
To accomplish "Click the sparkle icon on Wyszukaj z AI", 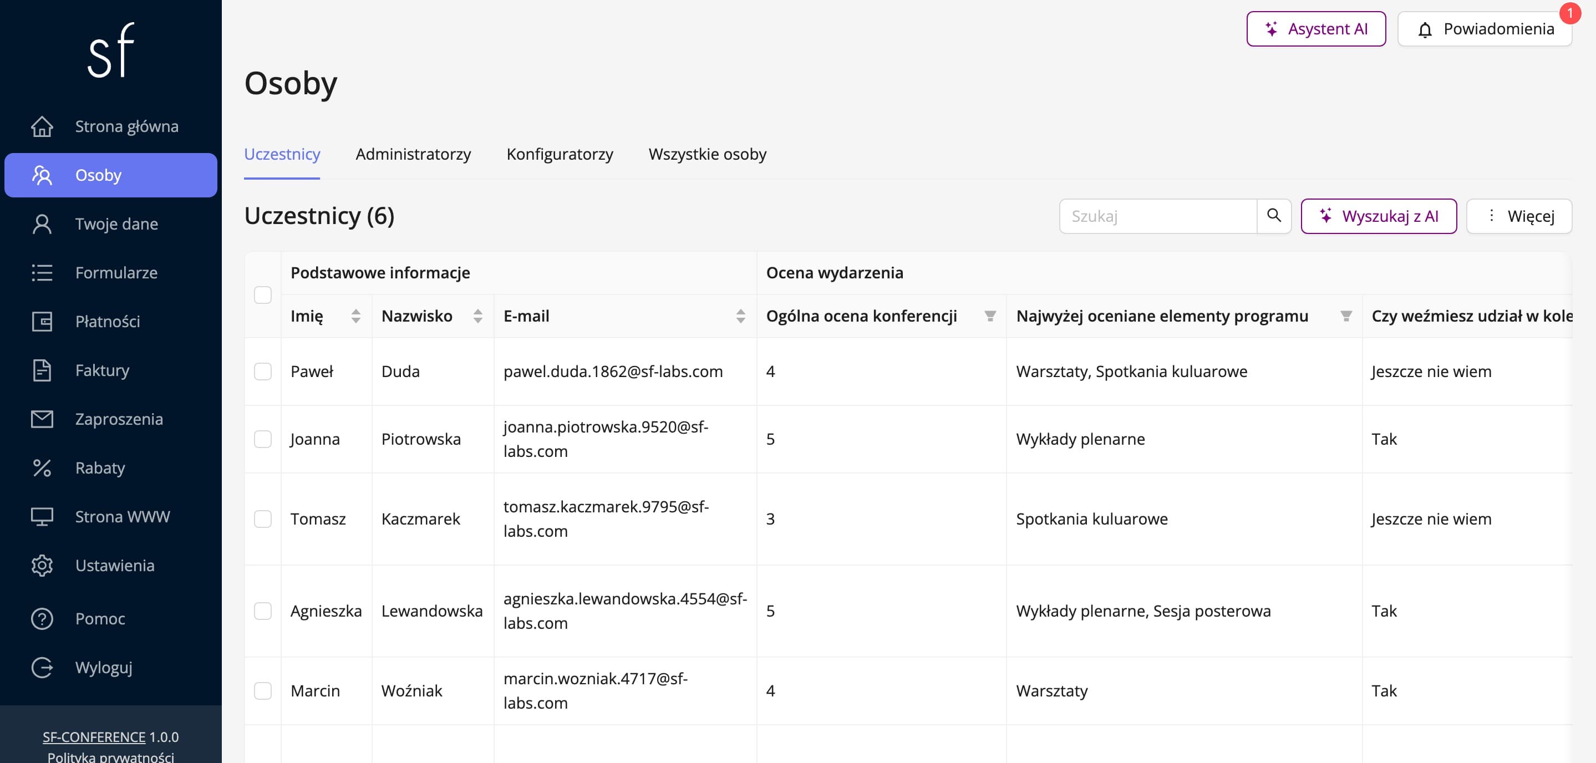I will point(1326,216).
